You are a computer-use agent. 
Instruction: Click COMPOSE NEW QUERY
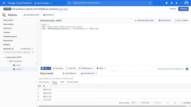tap(144, 21)
